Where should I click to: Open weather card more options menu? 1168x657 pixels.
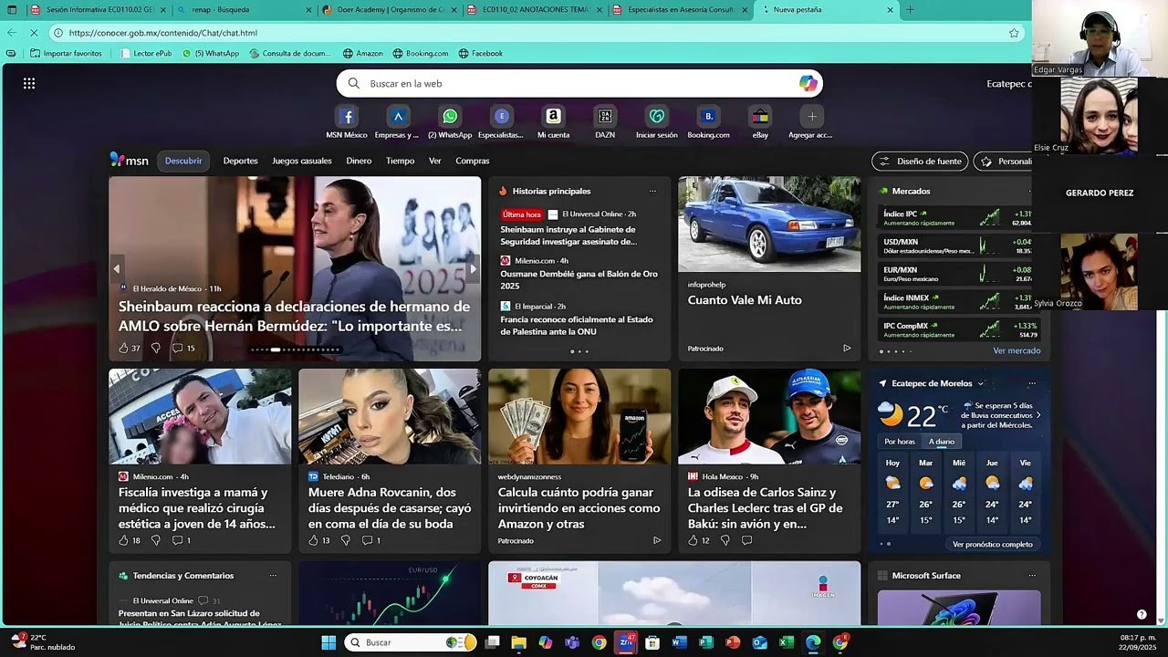pos(1032,383)
